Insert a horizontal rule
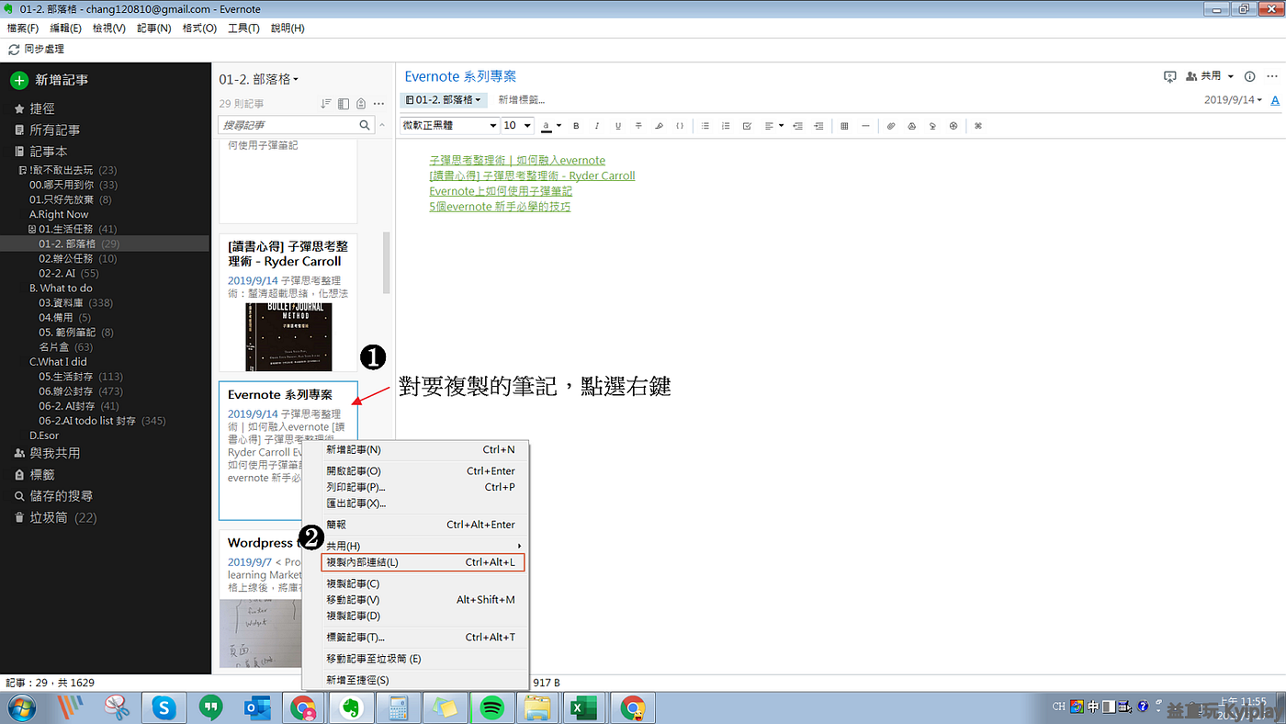Viewport: 1286px width, 724px height. pyautogui.click(x=865, y=126)
